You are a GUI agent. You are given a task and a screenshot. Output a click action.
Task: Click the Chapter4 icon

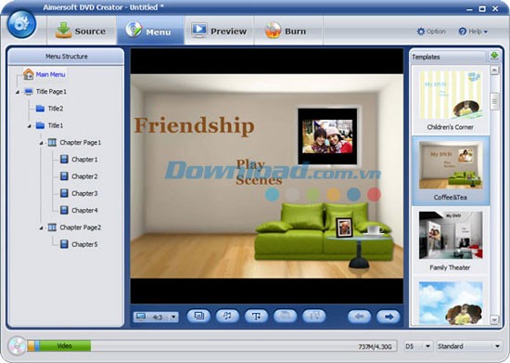64,210
